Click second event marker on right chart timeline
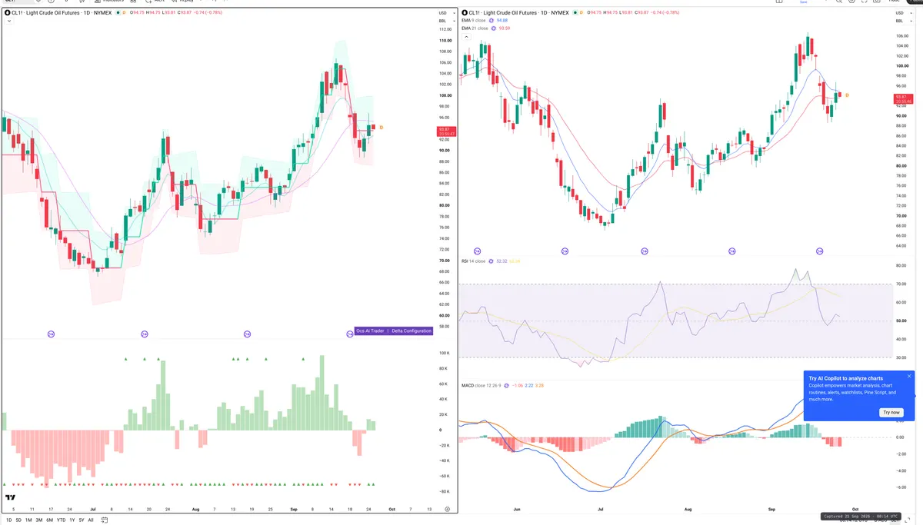 point(565,251)
